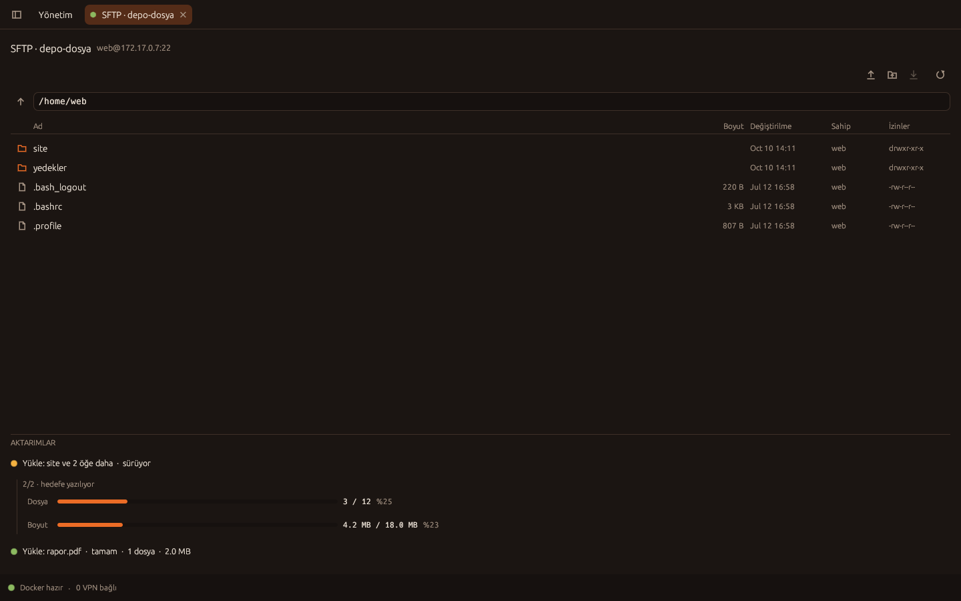
Task: Click the web@172.17.0.7:22 host label
Action: [133, 48]
